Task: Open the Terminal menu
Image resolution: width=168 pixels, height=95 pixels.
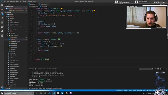Action: pos(30,1)
